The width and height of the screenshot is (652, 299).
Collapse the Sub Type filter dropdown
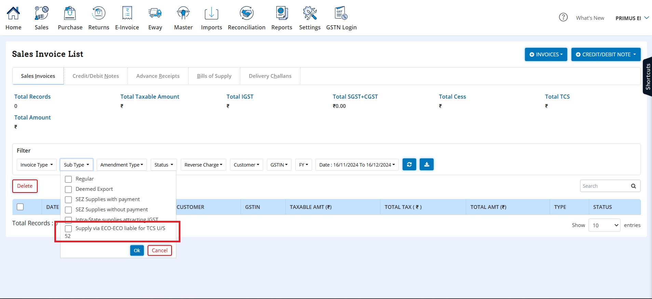(76, 165)
